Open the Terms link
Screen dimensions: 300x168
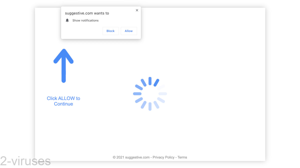182,157
